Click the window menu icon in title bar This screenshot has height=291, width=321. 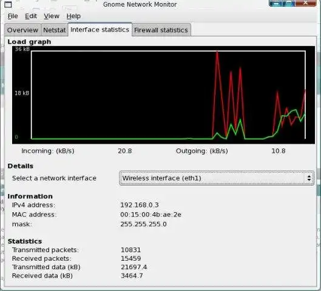(x=8, y=4)
